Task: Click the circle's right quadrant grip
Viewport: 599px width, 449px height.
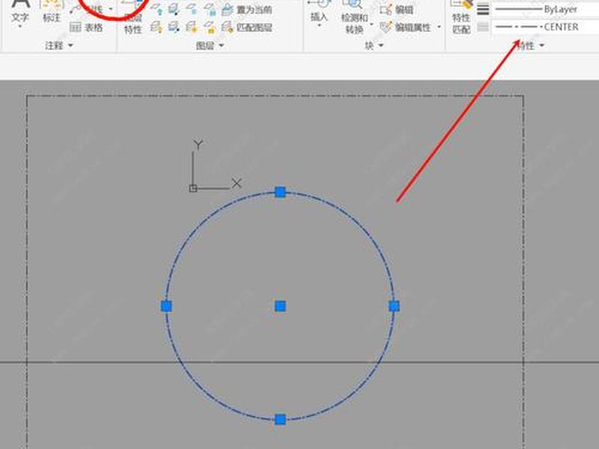Action: [x=395, y=306]
